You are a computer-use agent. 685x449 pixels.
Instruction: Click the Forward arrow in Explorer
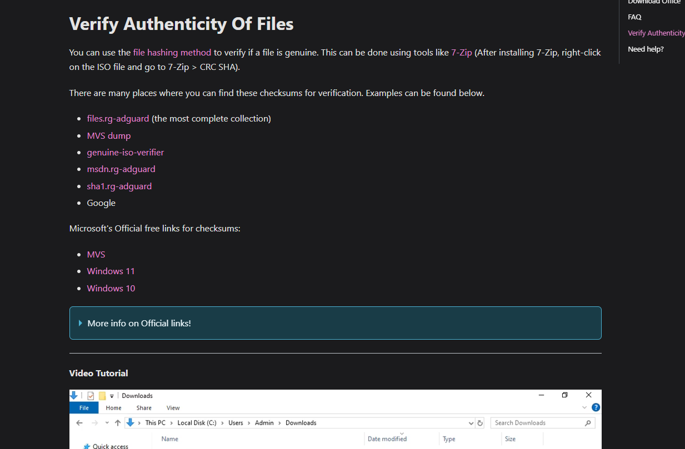click(94, 423)
